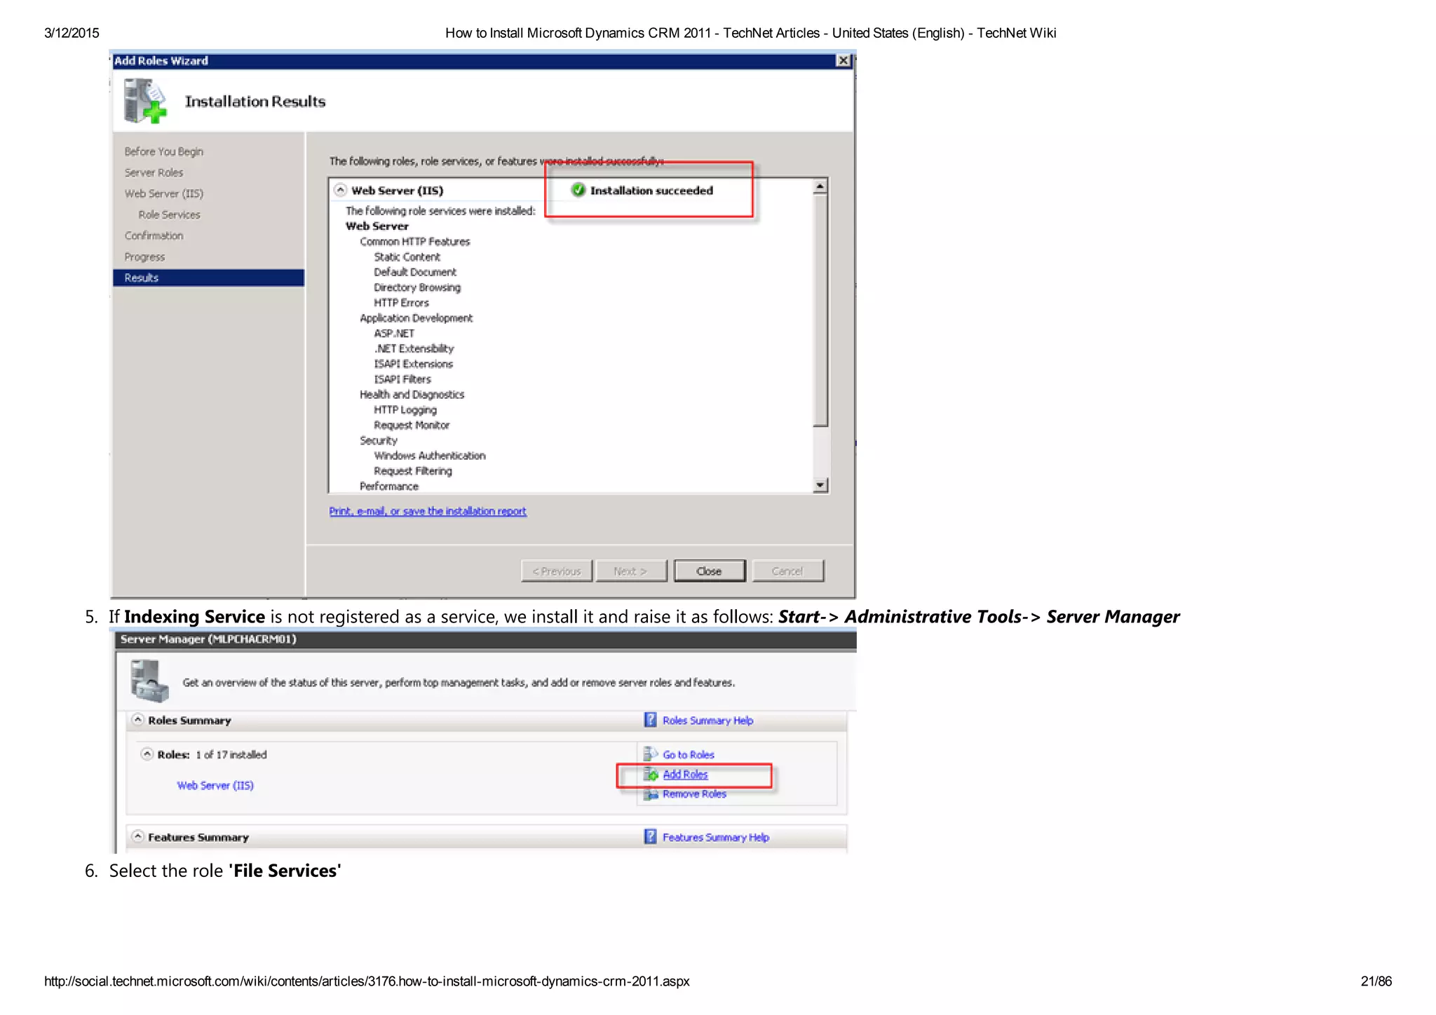This screenshot has width=1436, height=1015.
Task: Click 'HTTP Errors' entry
Action: coord(401,303)
